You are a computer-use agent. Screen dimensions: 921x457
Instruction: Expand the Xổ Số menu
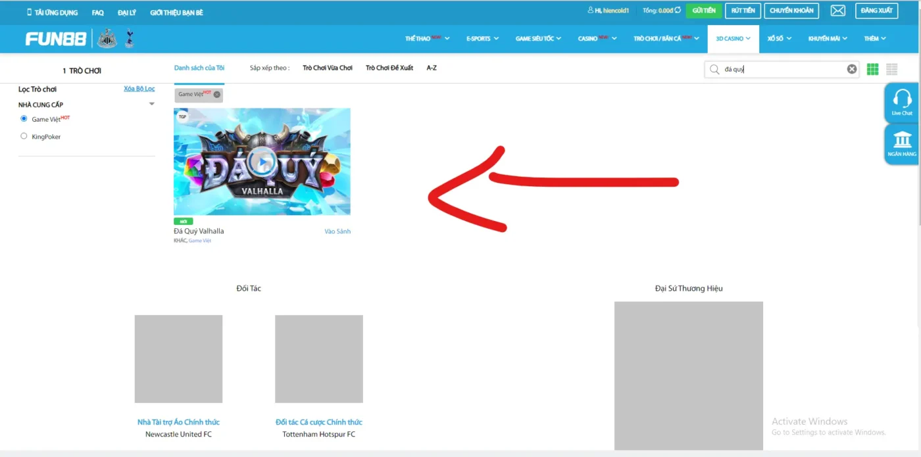point(779,39)
